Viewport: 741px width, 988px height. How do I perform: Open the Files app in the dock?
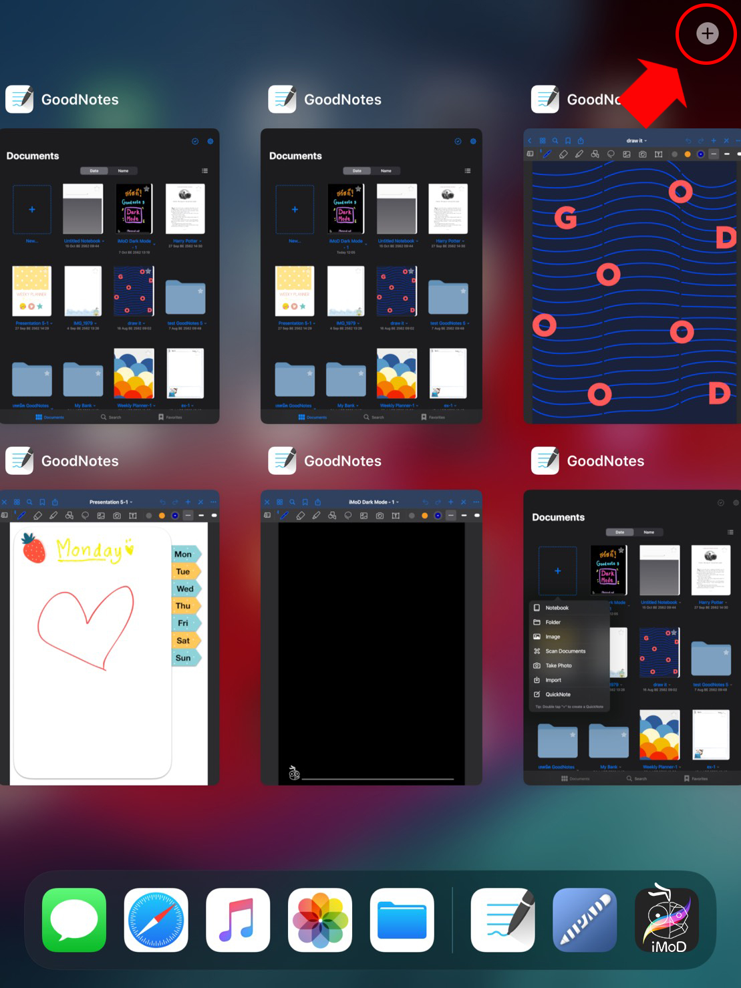[x=402, y=920]
